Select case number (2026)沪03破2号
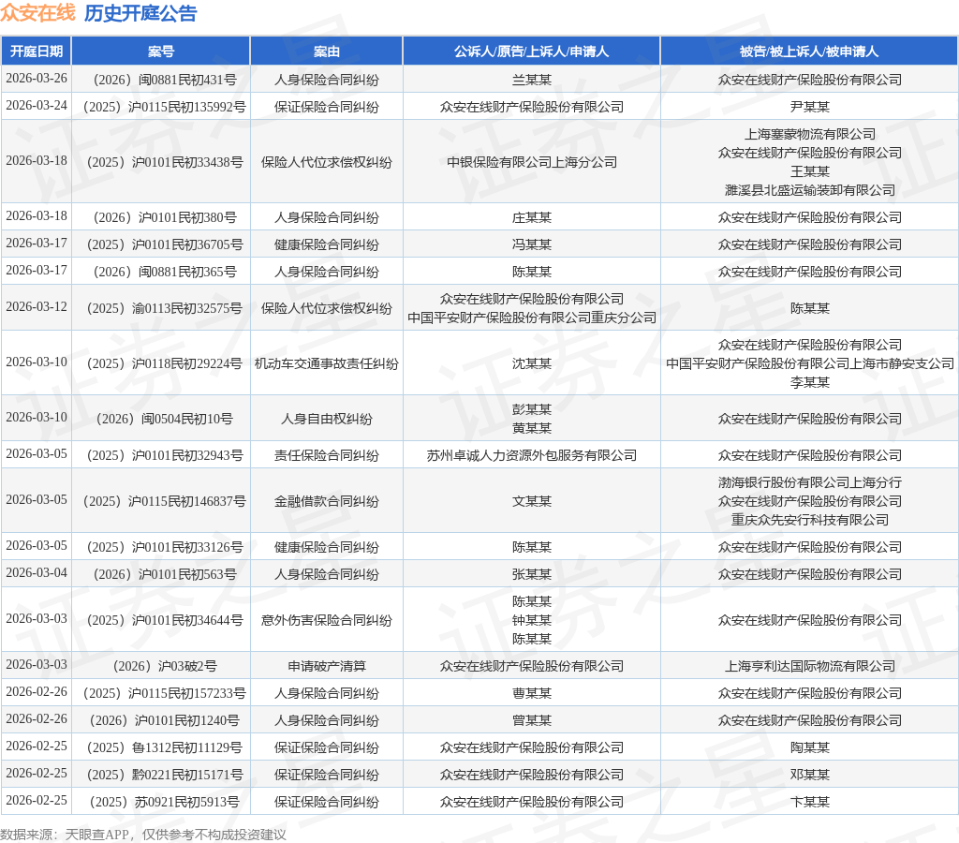Screen dimensions: 959x843 point(165,666)
